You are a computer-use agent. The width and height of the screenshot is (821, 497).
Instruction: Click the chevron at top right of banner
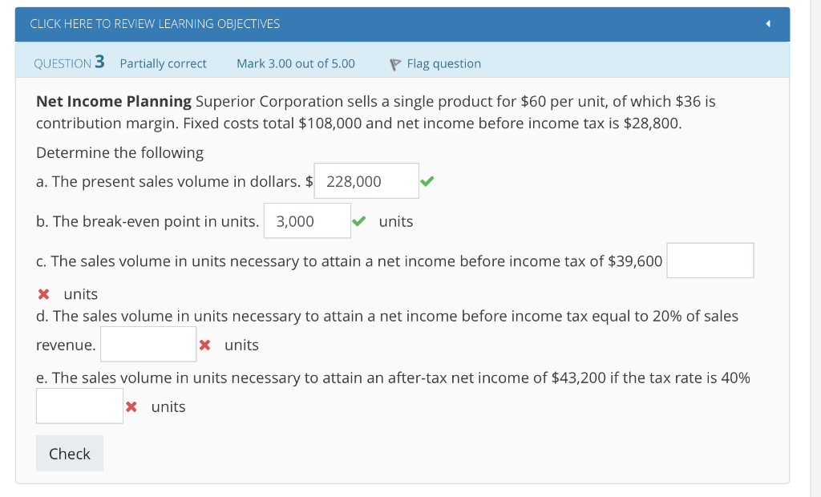coord(767,24)
